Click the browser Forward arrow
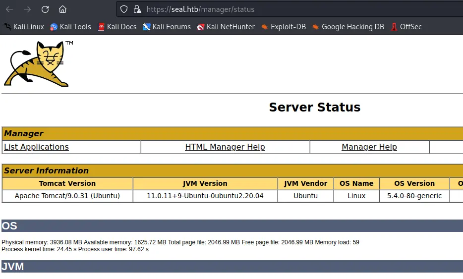Image resolution: width=463 pixels, height=279 pixels. tap(27, 9)
